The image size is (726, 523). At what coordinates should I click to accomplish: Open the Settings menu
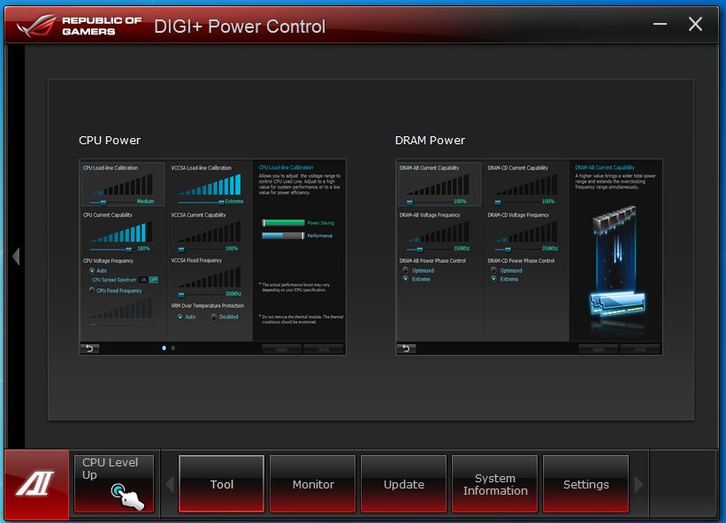(x=585, y=484)
